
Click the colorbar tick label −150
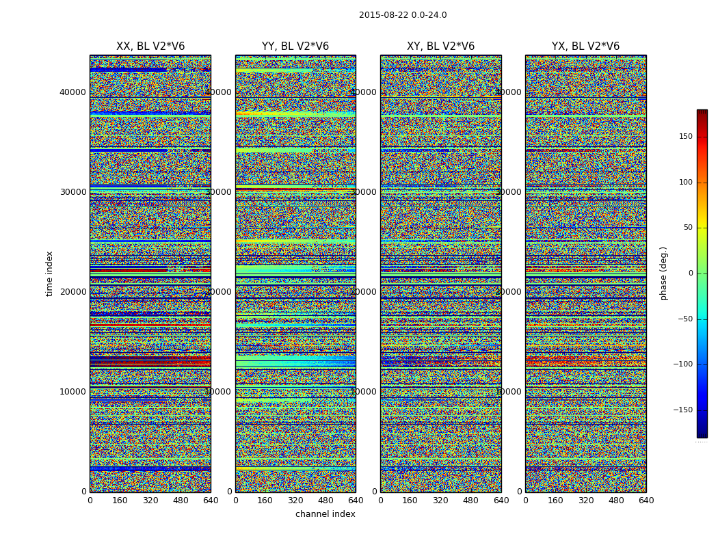click(683, 410)
